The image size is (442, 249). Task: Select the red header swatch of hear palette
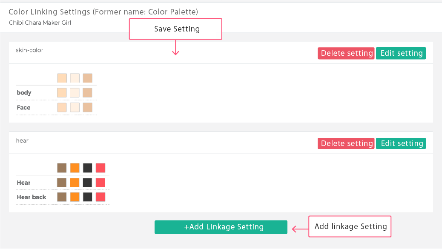tap(100, 168)
